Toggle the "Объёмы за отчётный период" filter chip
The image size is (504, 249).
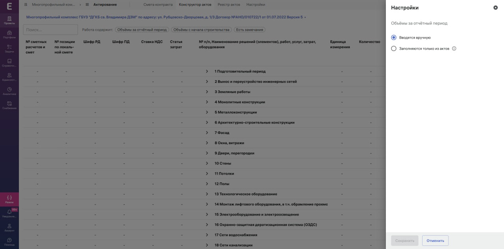142,30
